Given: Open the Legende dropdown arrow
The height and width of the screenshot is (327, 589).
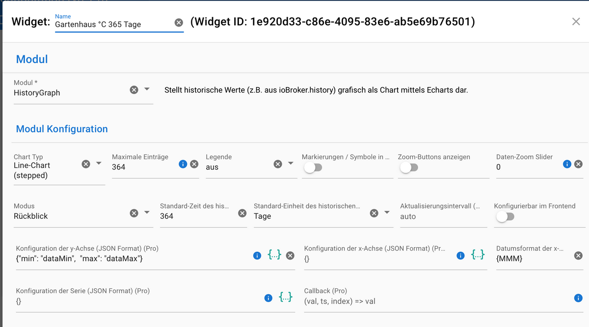Looking at the screenshot, I should (291, 163).
